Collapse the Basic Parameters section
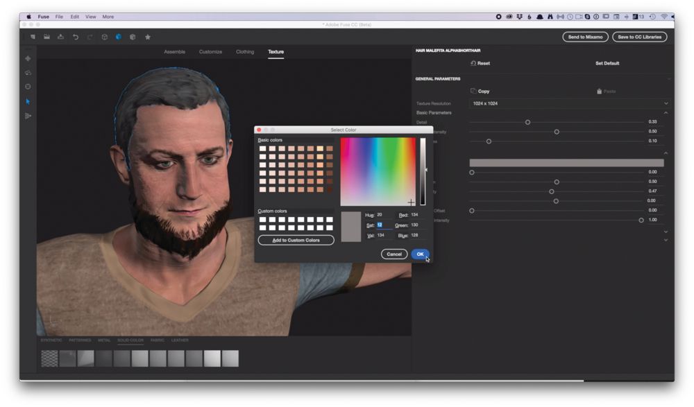 coord(666,112)
